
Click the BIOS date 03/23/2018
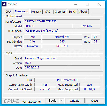point(62,67)
